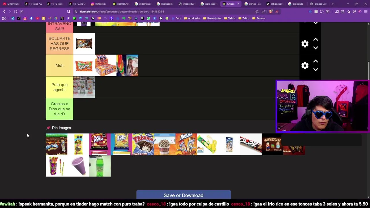Go back in browser history
The image size is (370, 208).
pyautogui.click(x=4, y=12)
